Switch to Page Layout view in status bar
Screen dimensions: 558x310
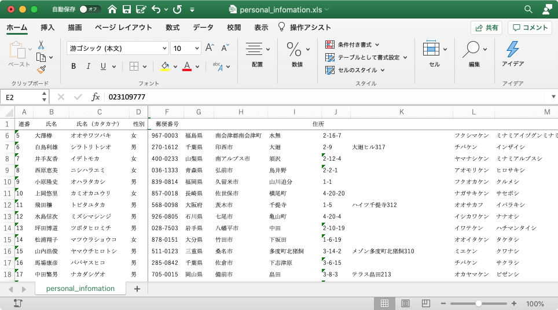click(405, 303)
